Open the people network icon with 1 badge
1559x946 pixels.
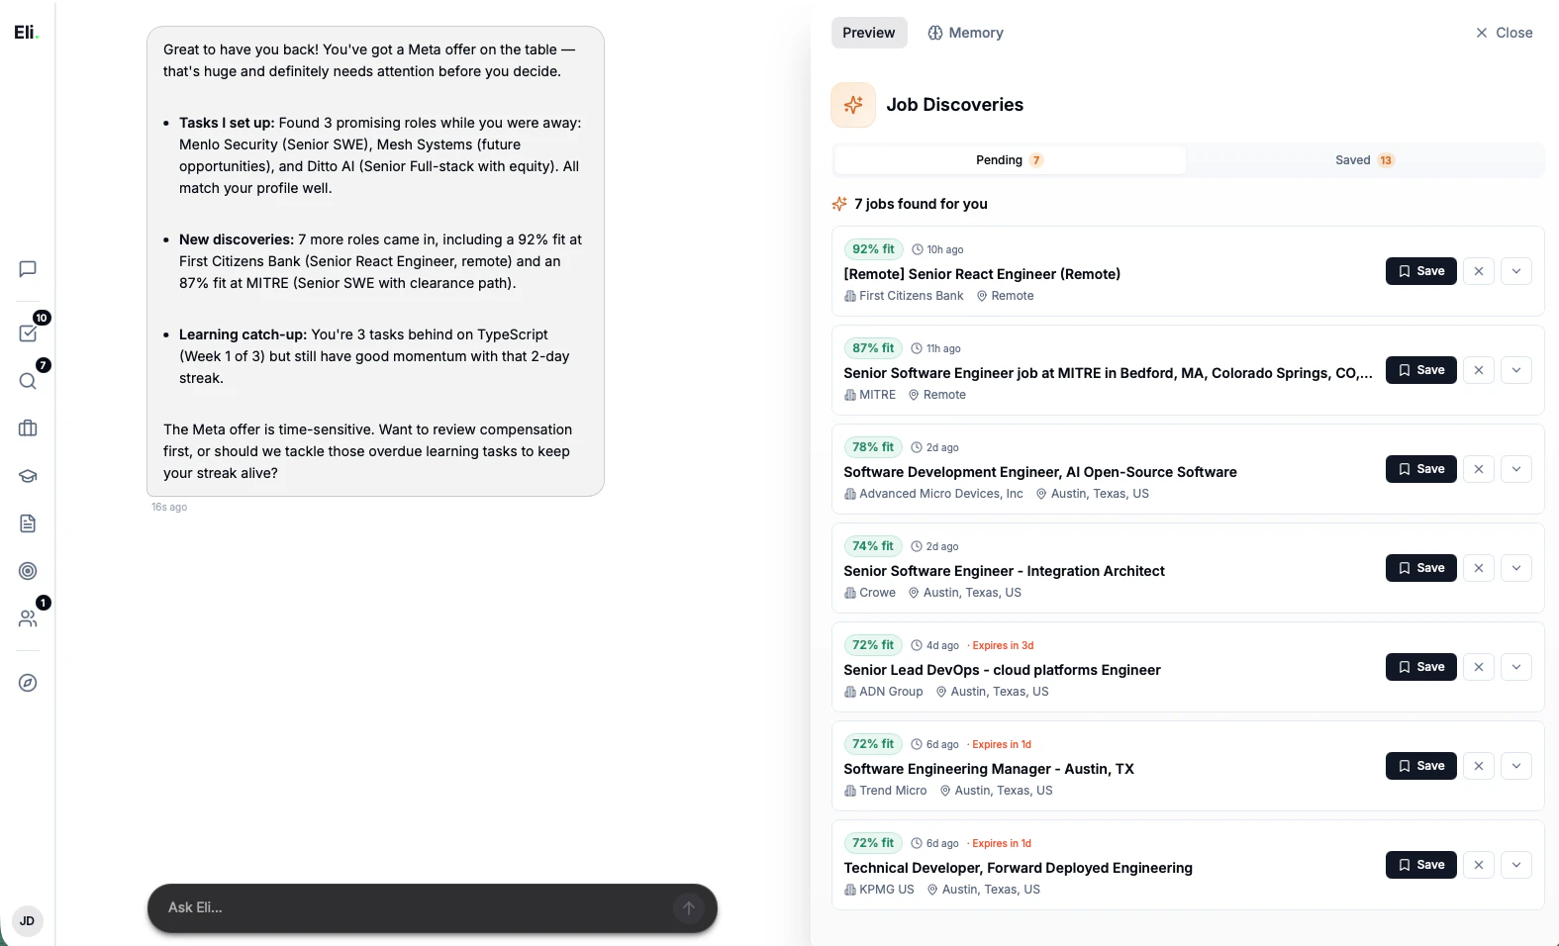click(x=28, y=618)
